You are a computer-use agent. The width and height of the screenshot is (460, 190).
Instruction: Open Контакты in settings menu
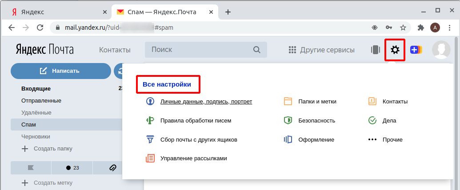pos(395,102)
